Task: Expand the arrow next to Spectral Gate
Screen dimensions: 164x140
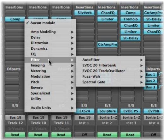Action: (142, 82)
